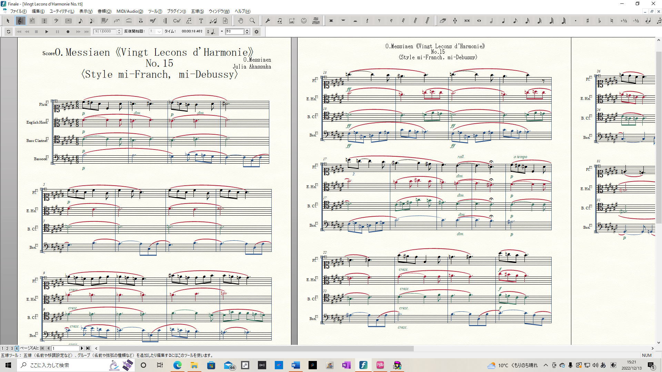Toggle the English Horn staff handle
Screen dimensions: 662x372
click(x=47, y=121)
